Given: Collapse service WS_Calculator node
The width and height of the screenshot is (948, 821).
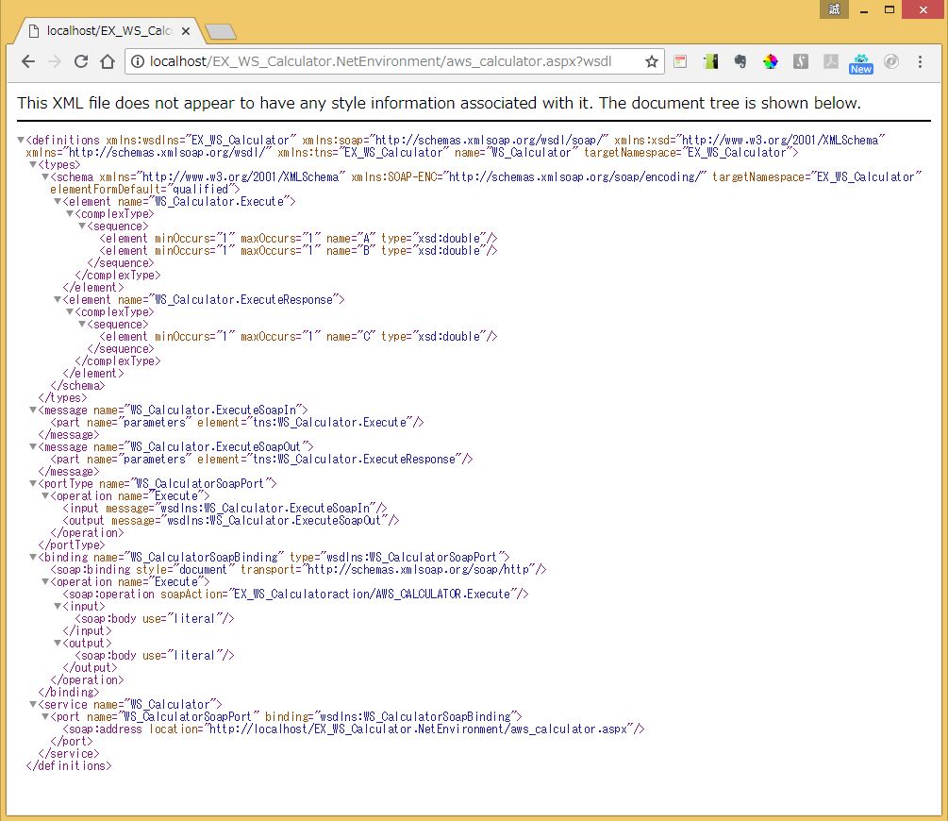Looking at the screenshot, I should pyautogui.click(x=33, y=704).
